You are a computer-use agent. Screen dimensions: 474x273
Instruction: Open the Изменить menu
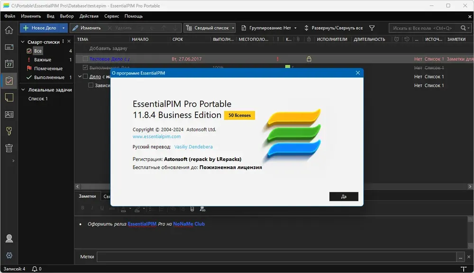[x=31, y=16]
